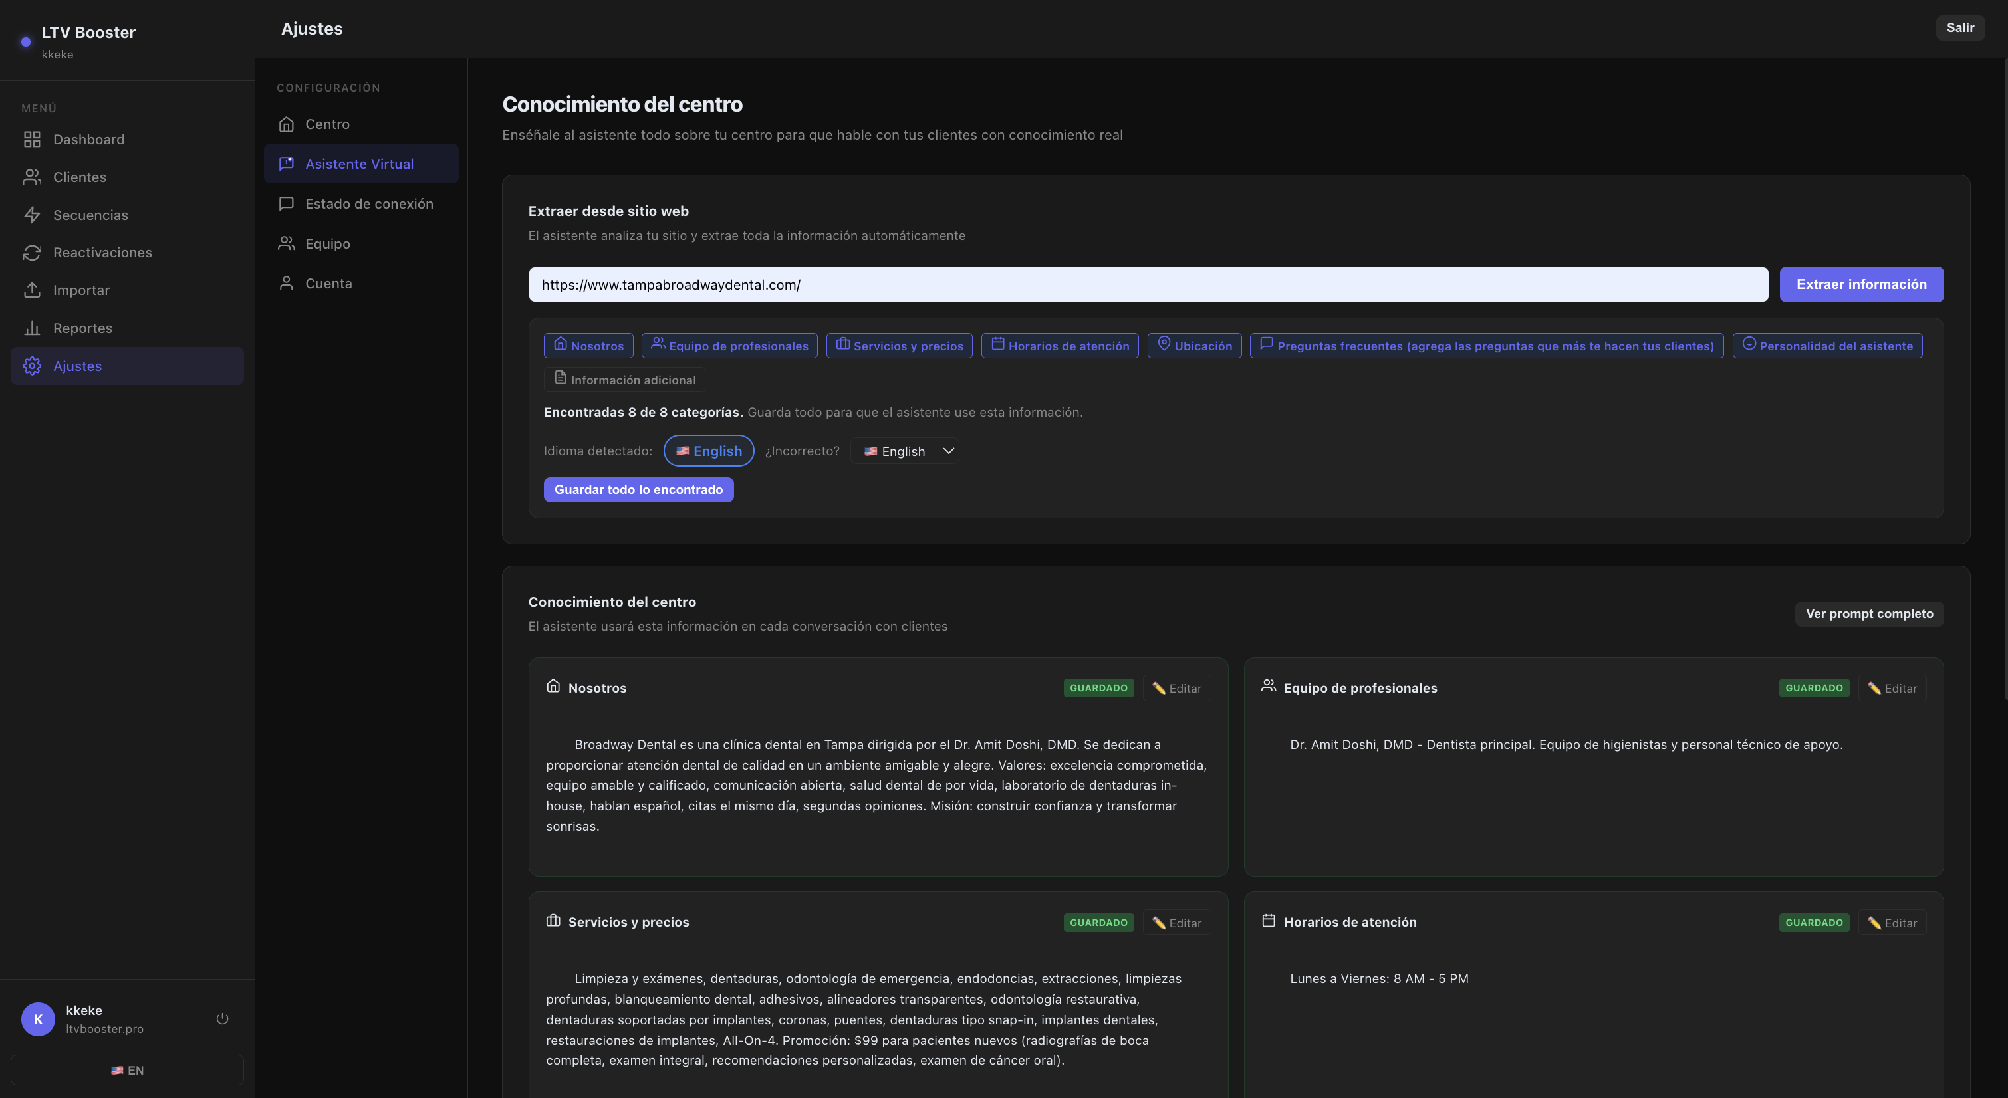Open the EN language switcher in sidebar
Image resolution: width=2008 pixels, height=1098 pixels.
pos(127,1070)
